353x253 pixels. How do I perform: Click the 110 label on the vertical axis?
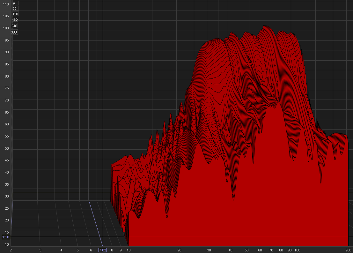tap(6, 4)
